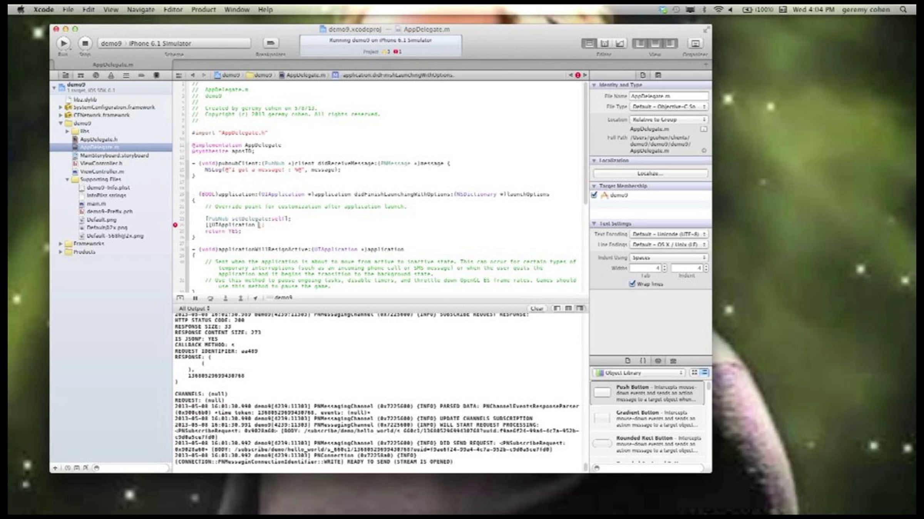Toggle the Debug area visibility
The image size is (924, 519).
pos(655,43)
